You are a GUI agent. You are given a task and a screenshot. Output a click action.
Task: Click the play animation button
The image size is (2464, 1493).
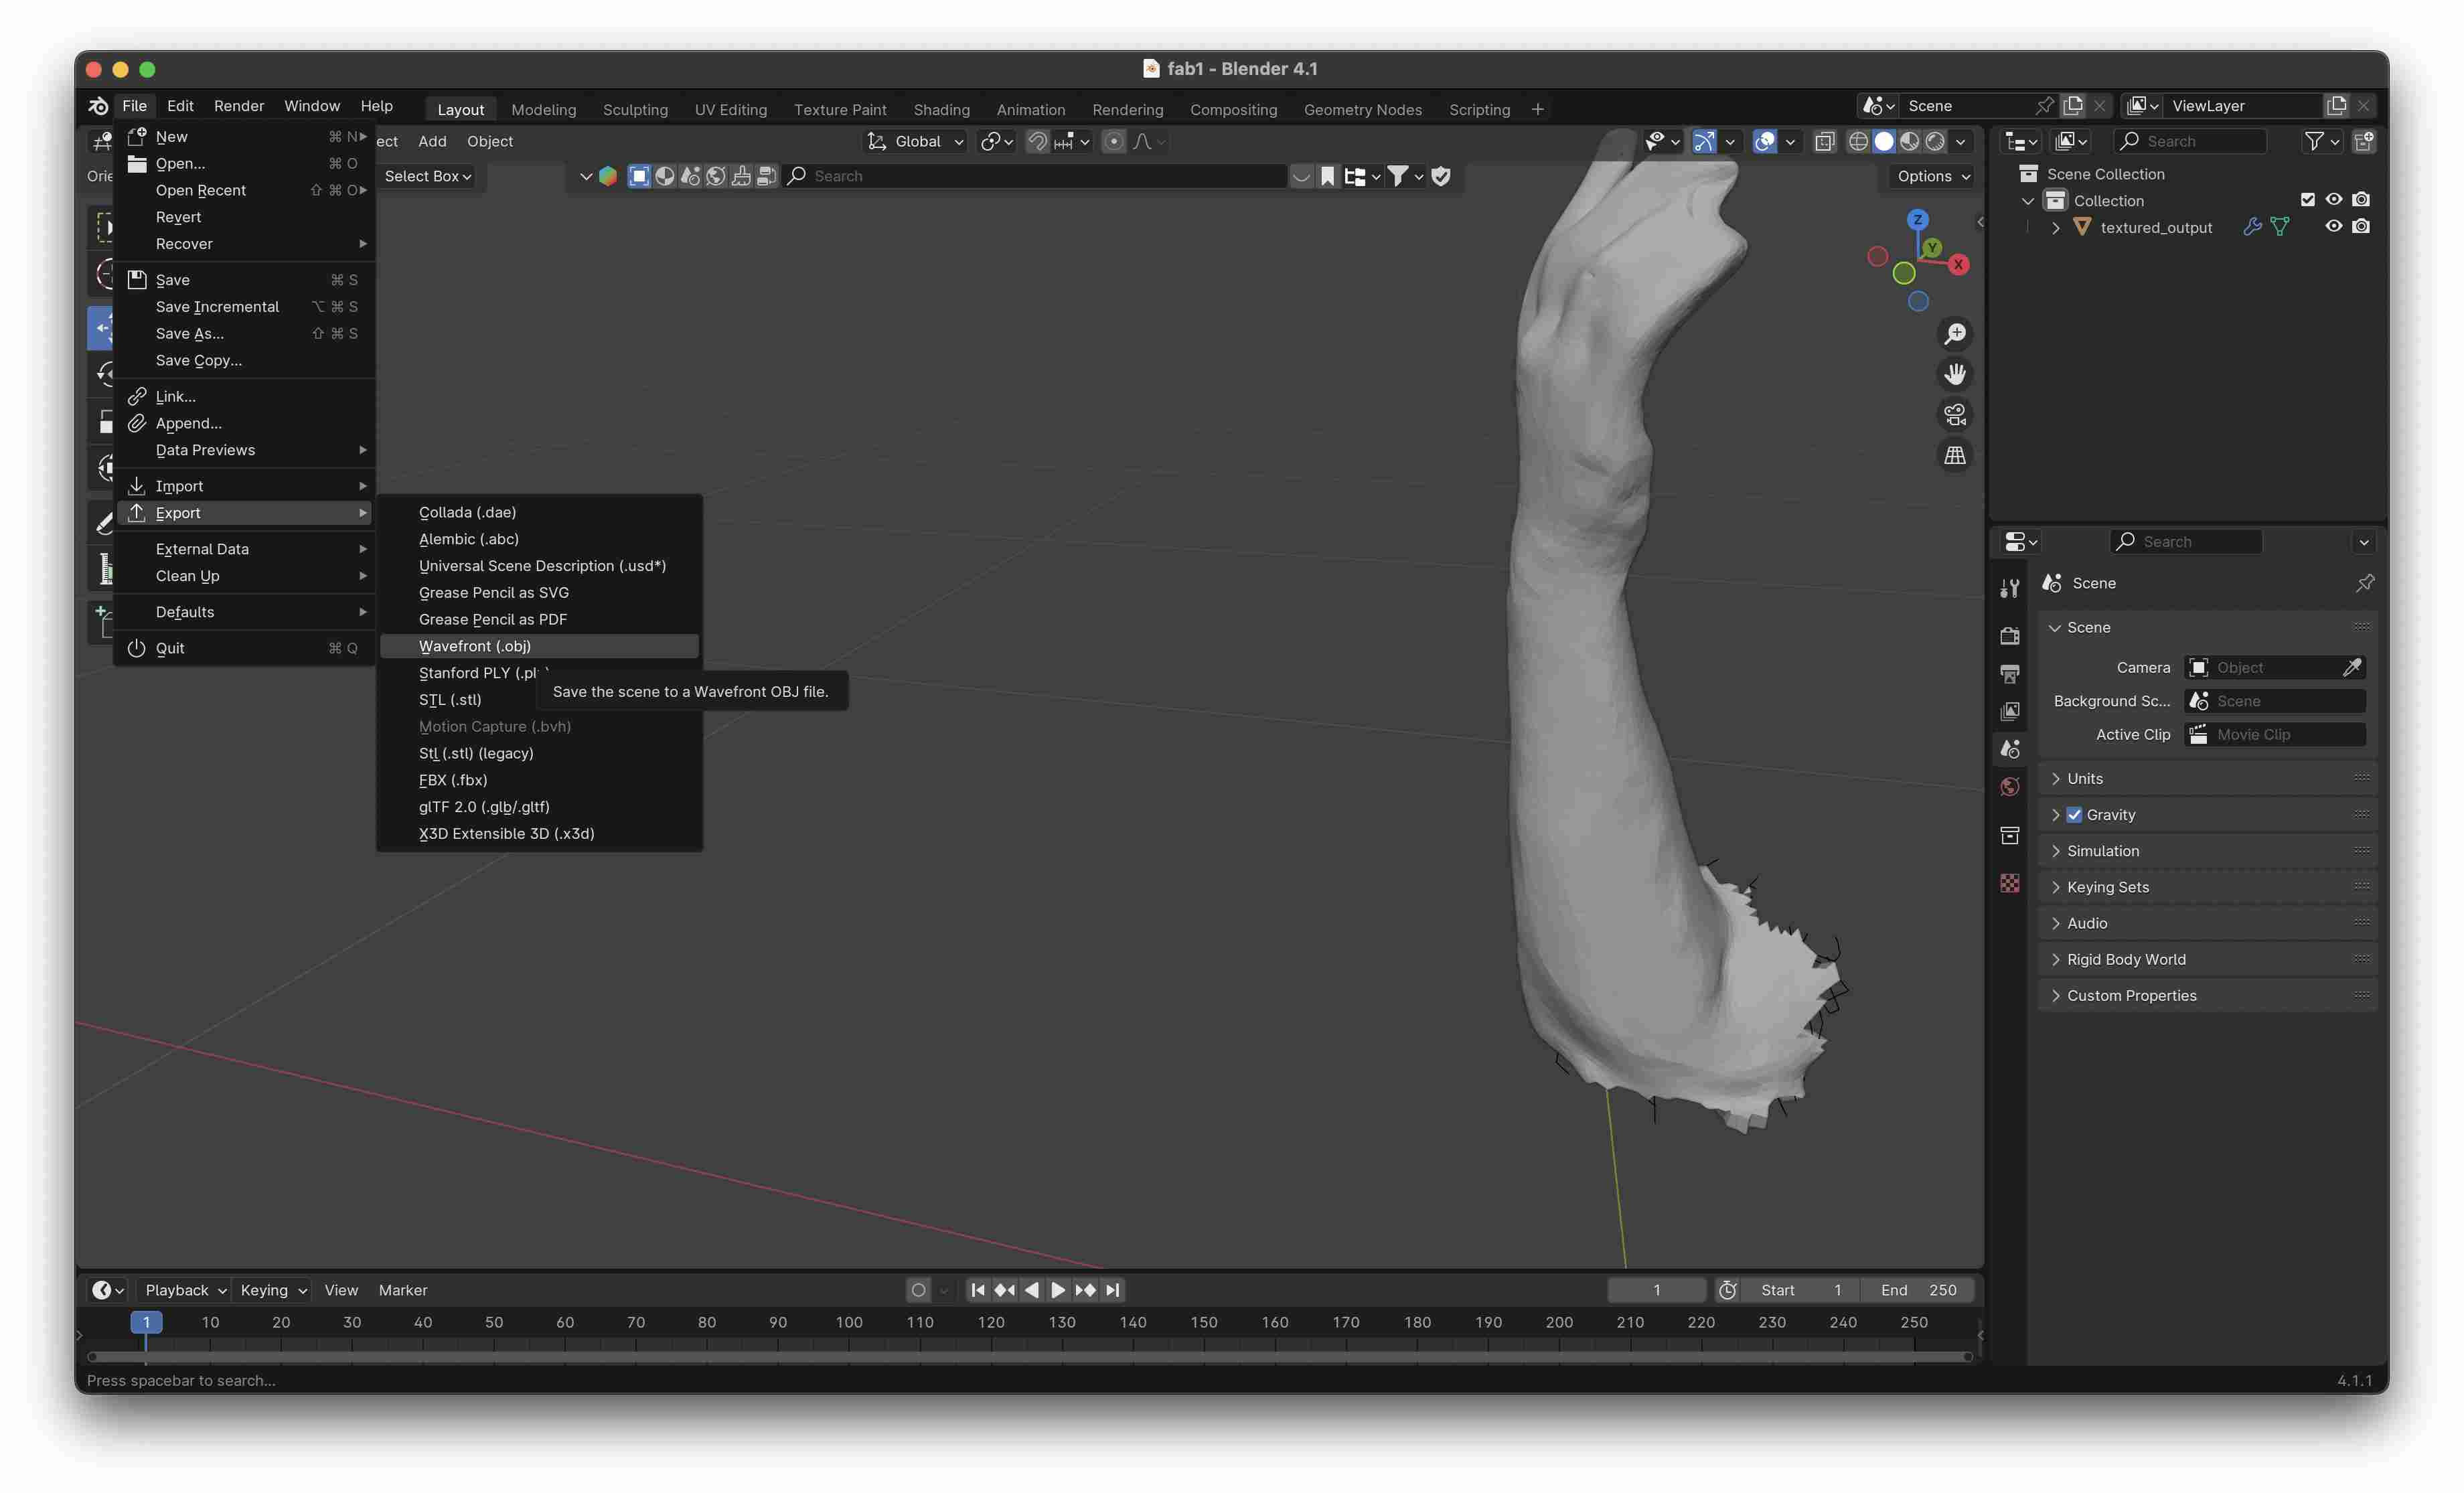point(1058,1290)
